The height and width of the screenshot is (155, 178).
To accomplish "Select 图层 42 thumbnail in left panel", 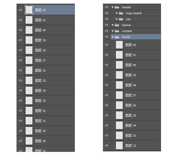I will coord(29,10).
